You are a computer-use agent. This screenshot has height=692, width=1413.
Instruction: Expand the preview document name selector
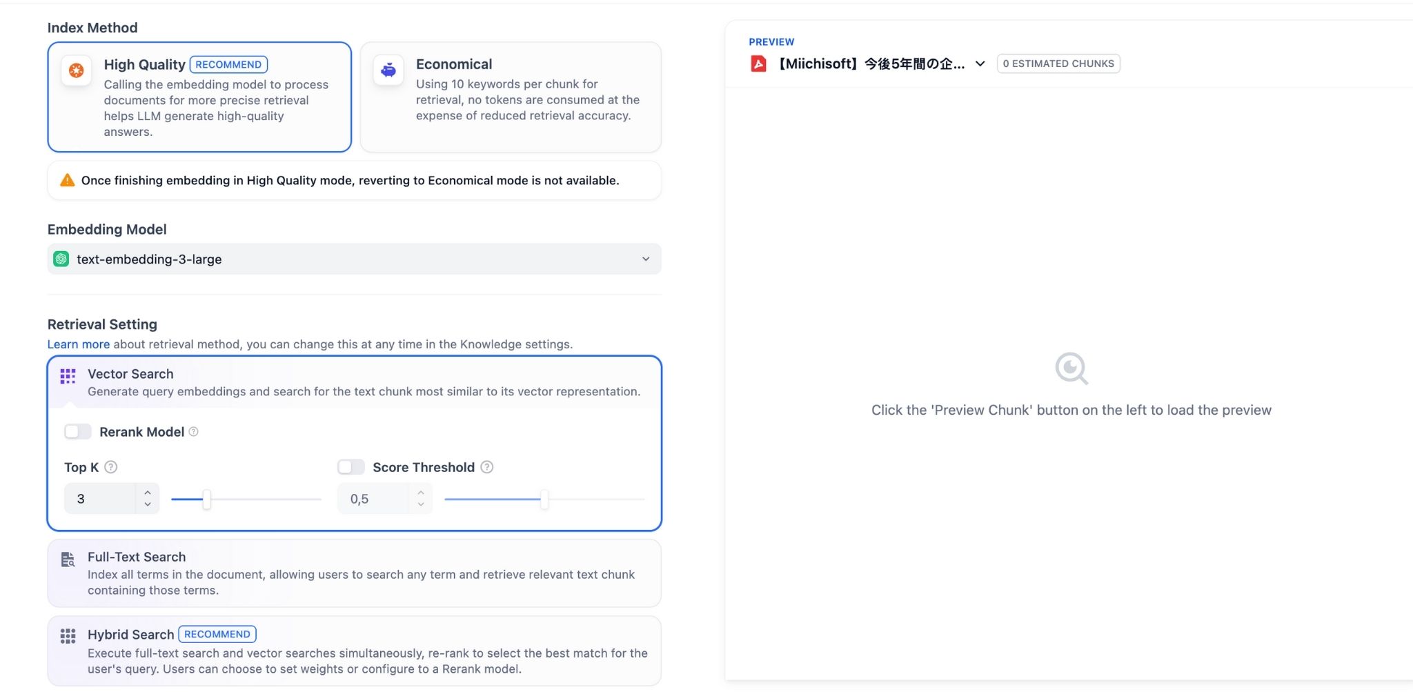tap(980, 63)
